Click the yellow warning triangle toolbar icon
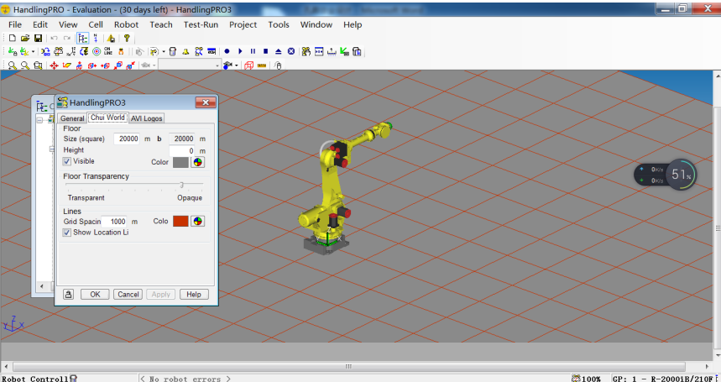Viewport: 721px width, 382px height. pos(111,38)
